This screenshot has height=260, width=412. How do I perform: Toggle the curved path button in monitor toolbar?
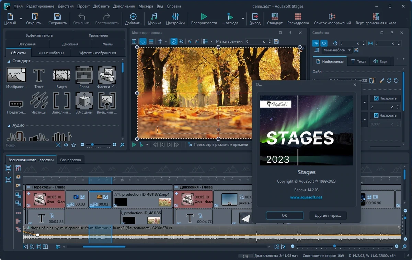pos(142,41)
